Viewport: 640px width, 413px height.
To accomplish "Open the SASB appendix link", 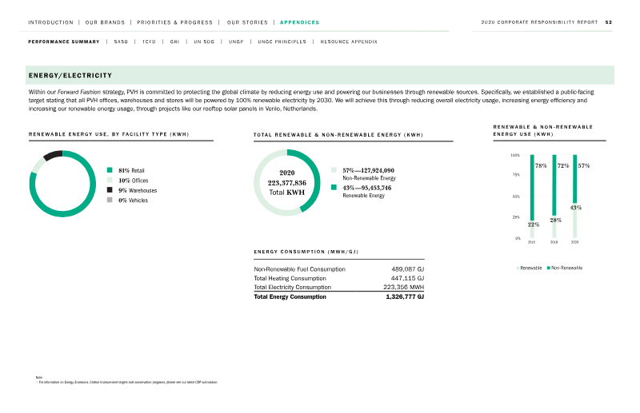I will point(121,42).
